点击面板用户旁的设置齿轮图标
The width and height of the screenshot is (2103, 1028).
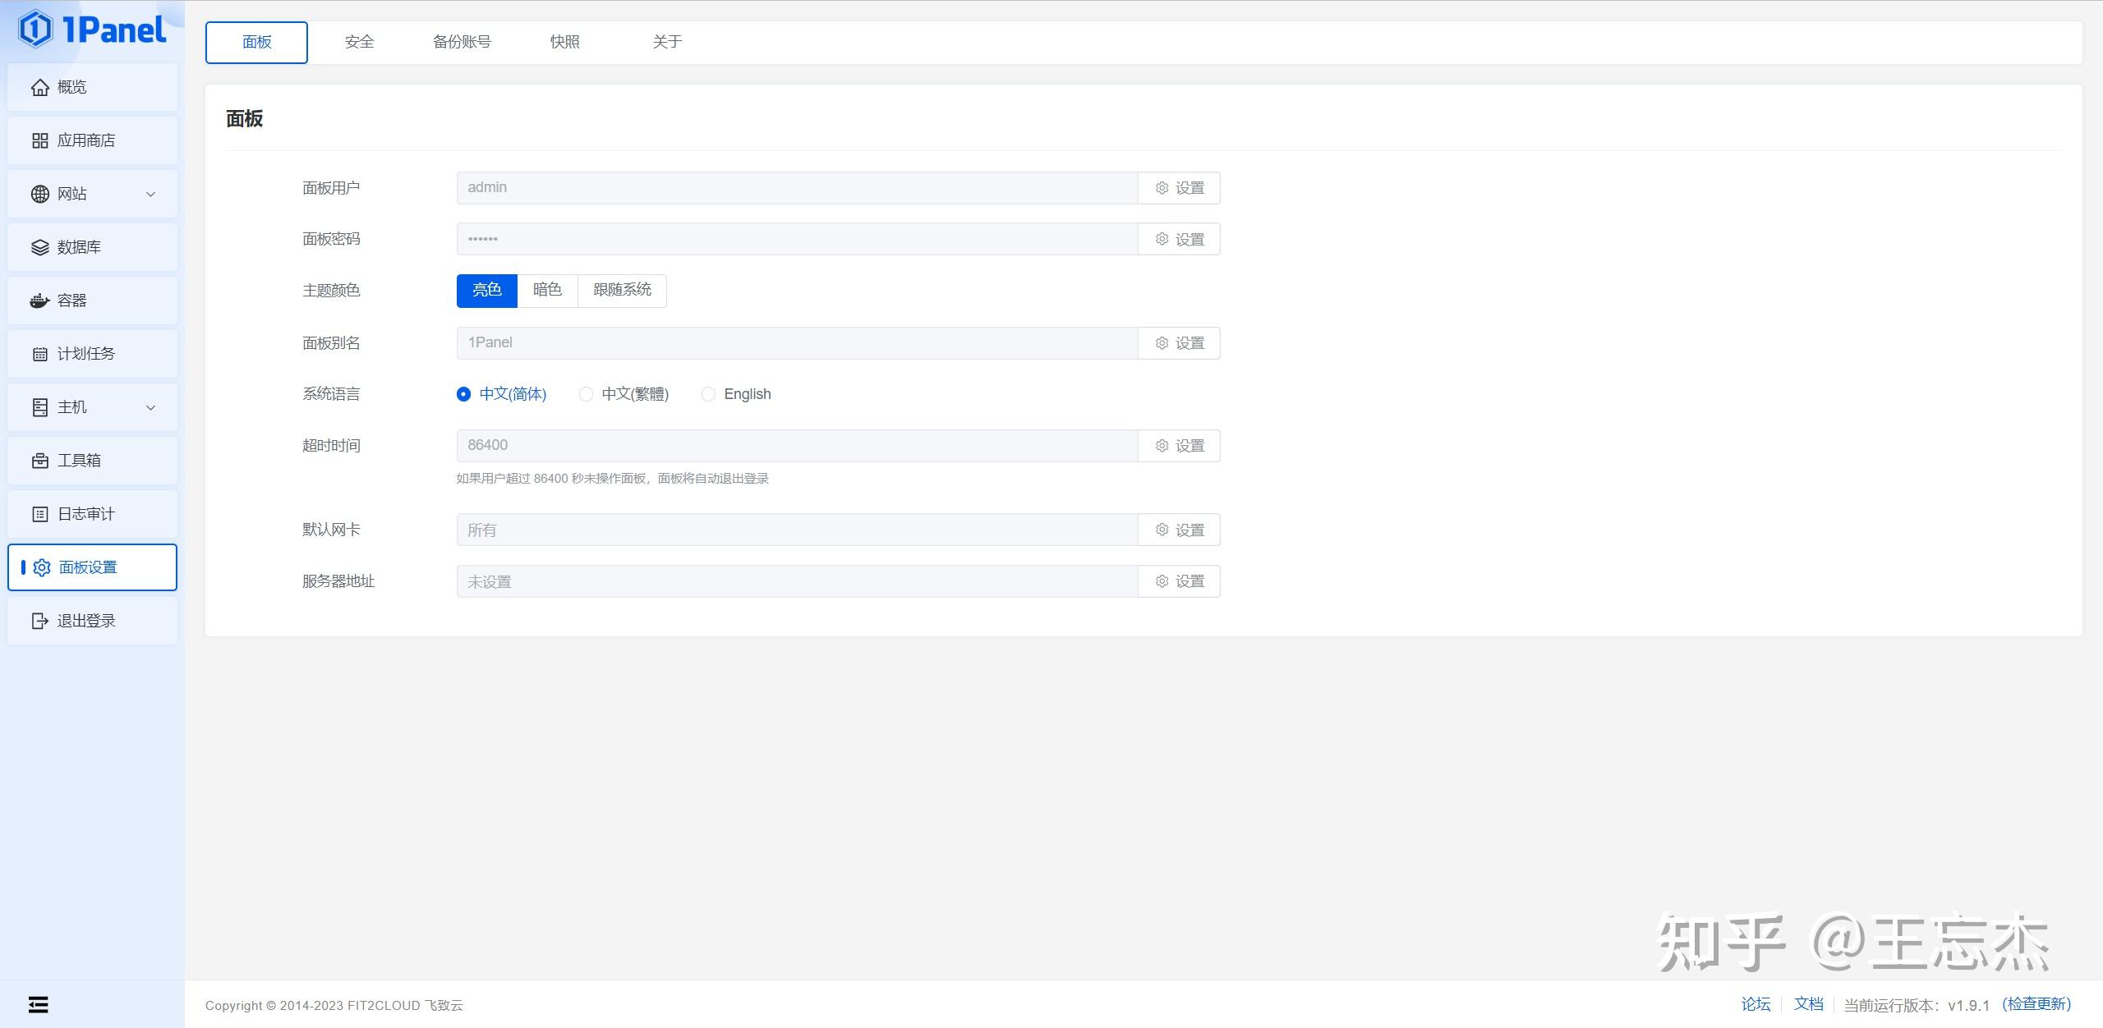[1162, 187]
